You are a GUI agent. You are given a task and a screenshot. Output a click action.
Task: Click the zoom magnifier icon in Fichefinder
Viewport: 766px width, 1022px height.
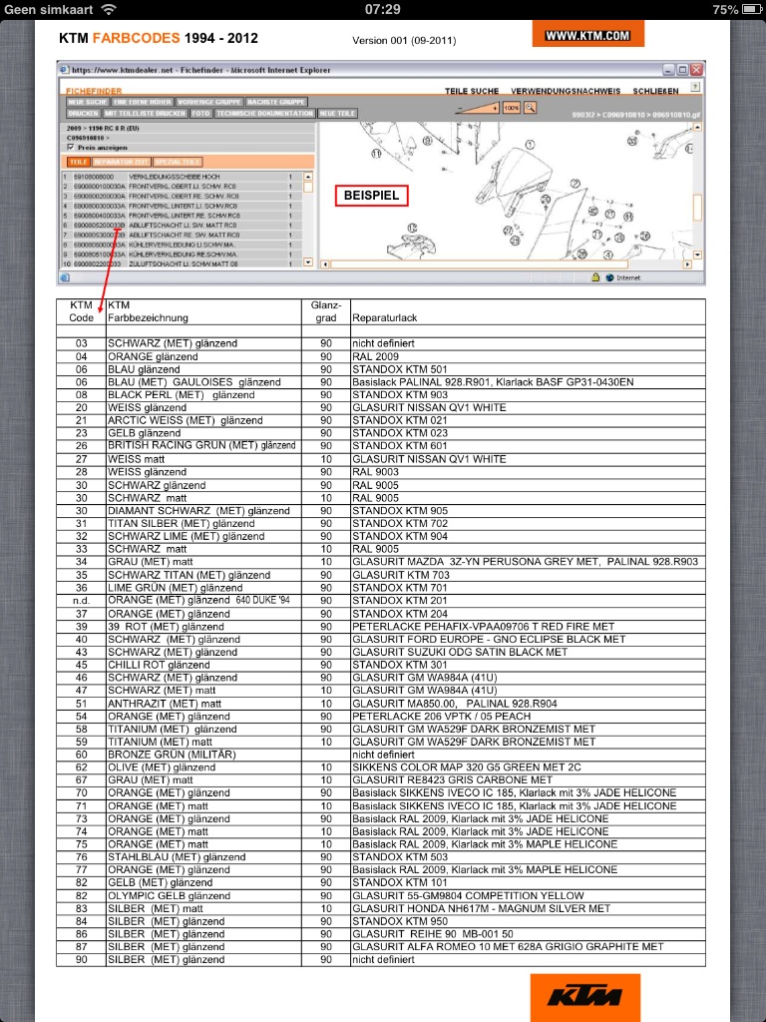click(x=532, y=108)
